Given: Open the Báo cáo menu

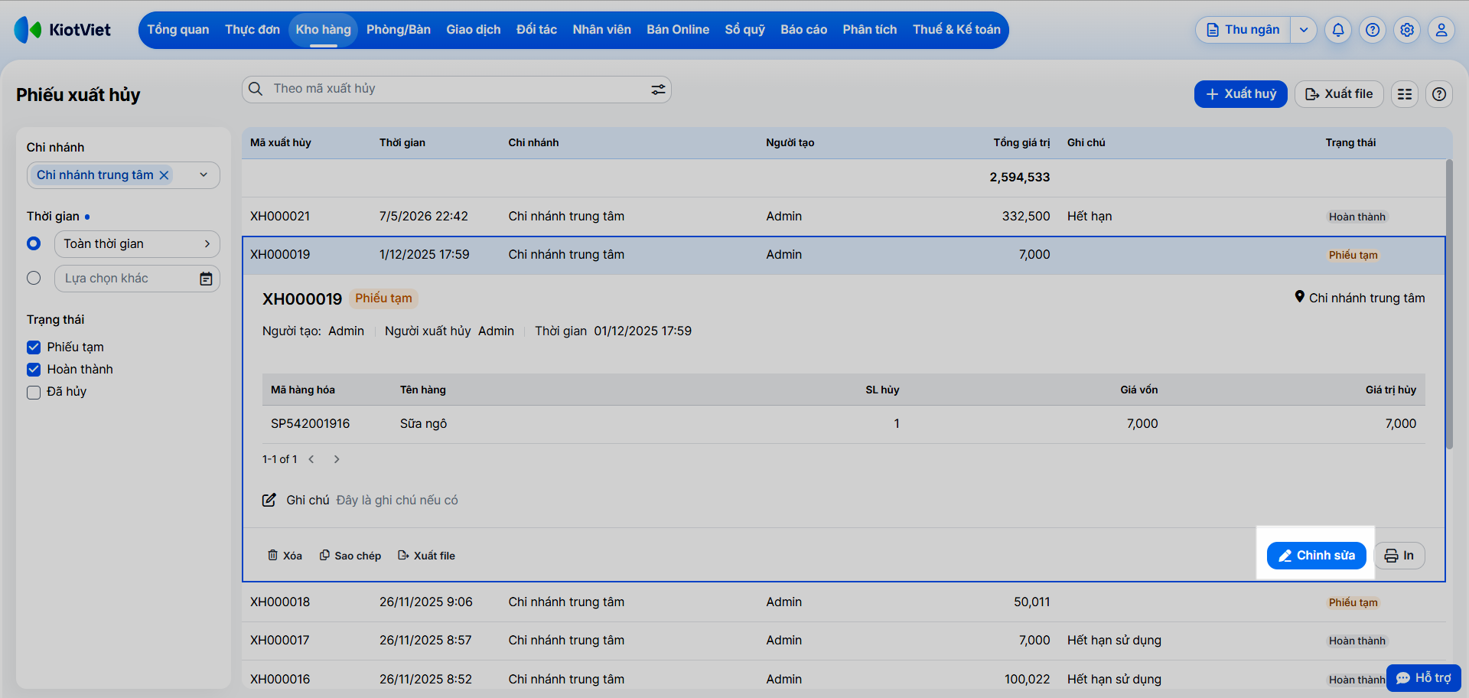Looking at the screenshot, I should (803, 30).
